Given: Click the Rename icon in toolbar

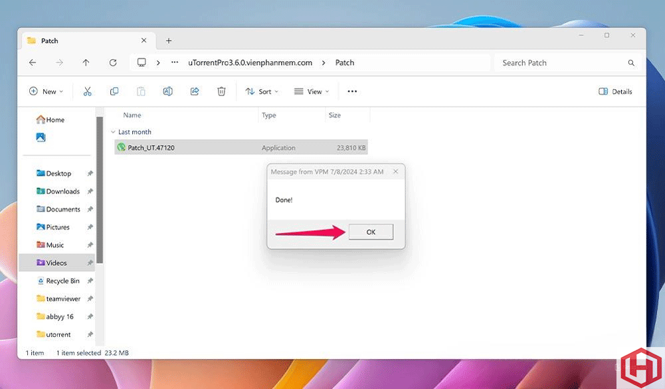Looking at the screenshot, I should [x=167, y=91].
